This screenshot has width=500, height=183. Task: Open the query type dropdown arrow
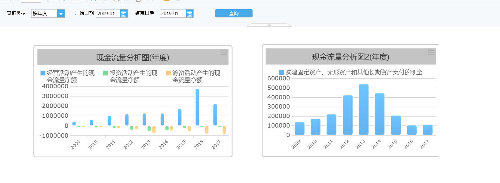pyautogui.click(x=61, y=13)
